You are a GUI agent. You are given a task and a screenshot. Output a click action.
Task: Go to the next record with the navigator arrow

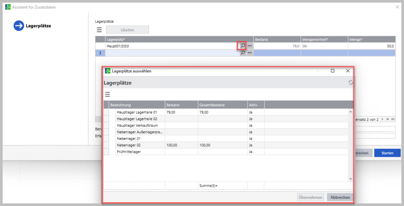(x=383, y=119)
